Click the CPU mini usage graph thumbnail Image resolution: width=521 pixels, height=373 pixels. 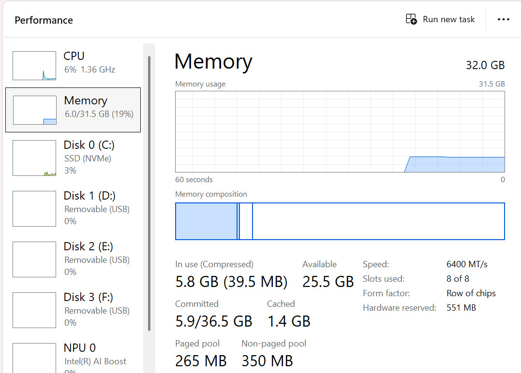[x=34, y=66]
